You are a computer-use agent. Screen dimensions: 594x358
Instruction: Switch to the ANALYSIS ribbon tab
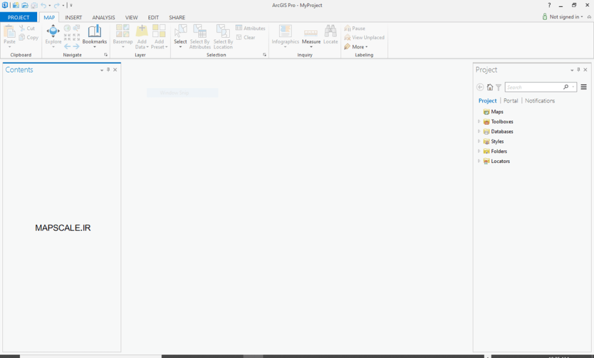[x=103, y=17]
